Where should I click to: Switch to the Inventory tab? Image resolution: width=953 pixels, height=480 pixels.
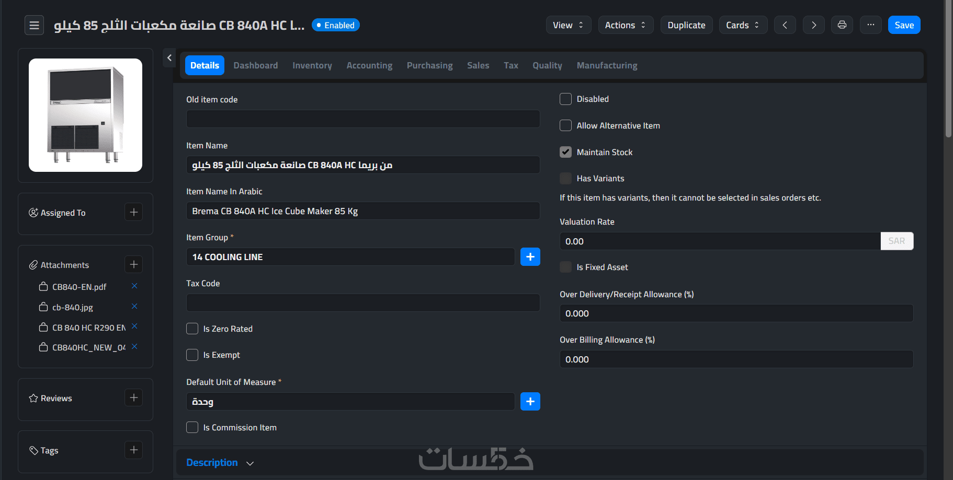point(312,65)
